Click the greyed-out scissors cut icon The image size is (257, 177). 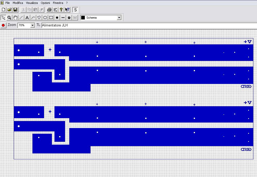point(23,10)
